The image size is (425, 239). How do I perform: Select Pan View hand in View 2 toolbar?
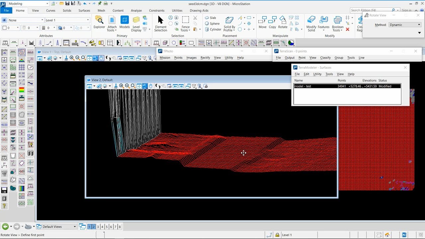click(x=151, y=86)
